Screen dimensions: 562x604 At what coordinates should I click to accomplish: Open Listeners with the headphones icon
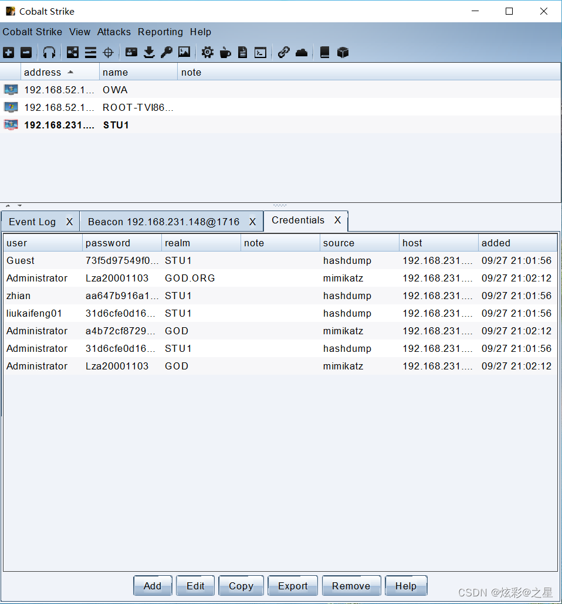tap(49, 52)
